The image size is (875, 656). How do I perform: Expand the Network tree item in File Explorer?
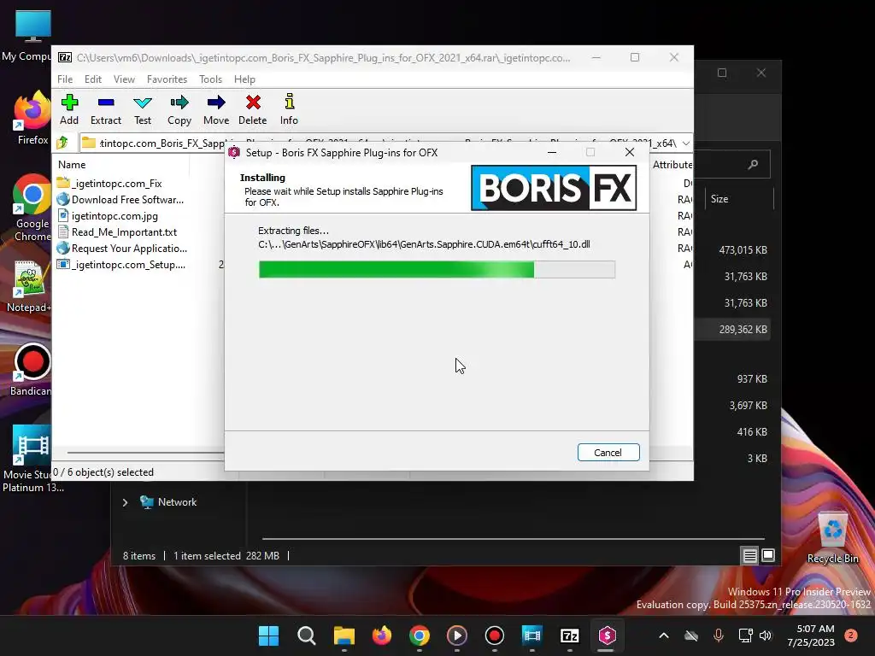(x=125, y=502)
